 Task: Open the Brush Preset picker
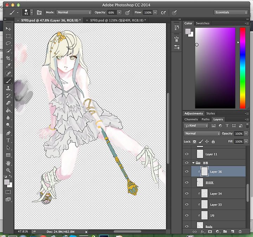(32, 12)
